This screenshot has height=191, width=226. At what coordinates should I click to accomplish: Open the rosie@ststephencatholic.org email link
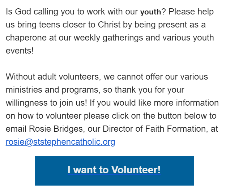pos(60,142)
